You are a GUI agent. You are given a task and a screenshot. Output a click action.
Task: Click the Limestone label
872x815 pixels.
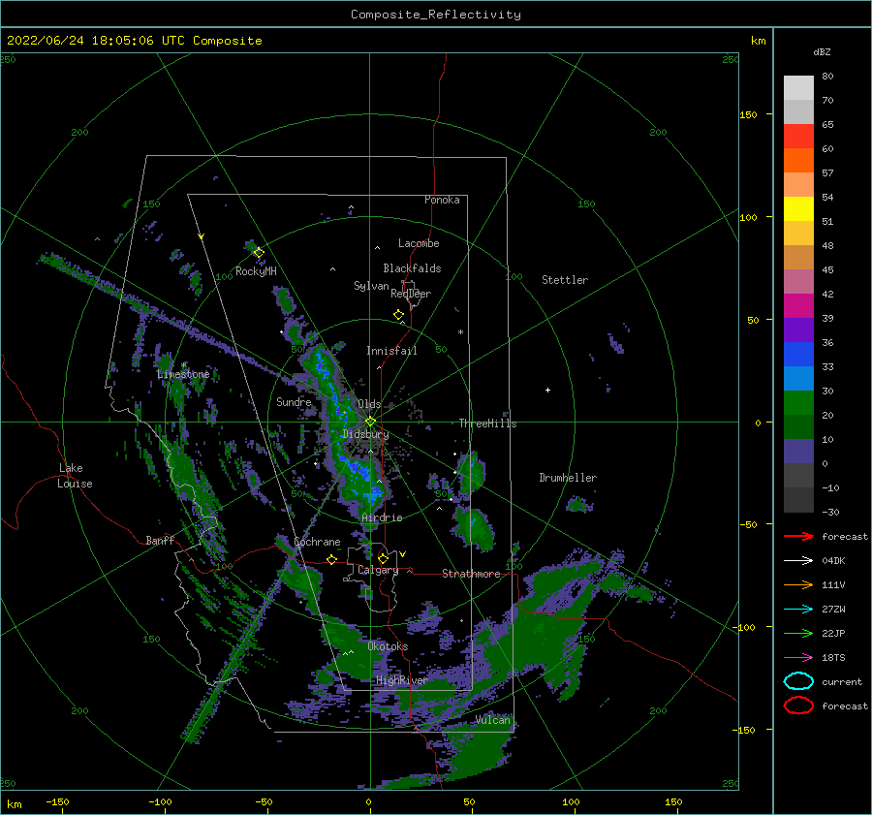coord(183,374)
